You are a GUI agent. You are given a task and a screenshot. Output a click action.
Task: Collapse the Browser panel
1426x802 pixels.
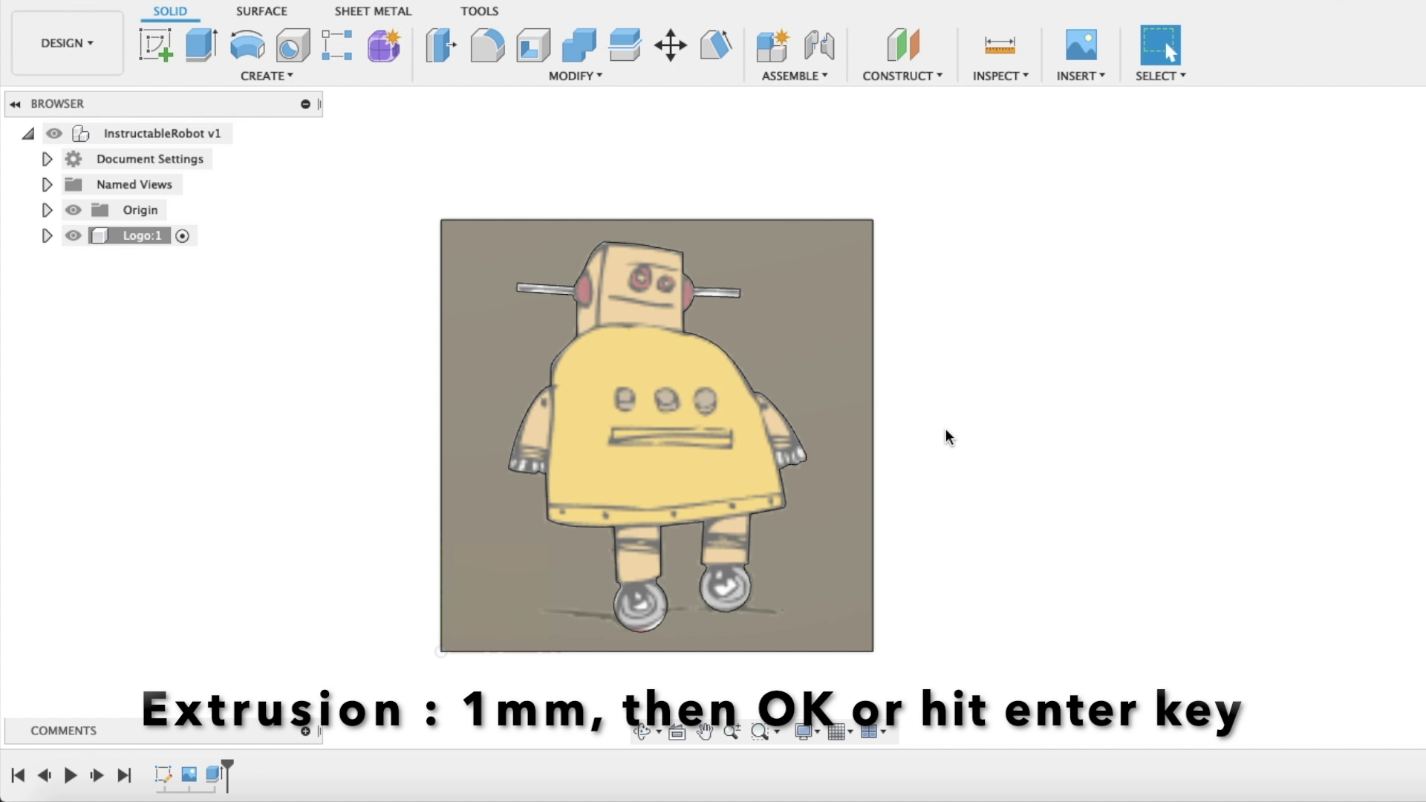(x=15, y=103)
